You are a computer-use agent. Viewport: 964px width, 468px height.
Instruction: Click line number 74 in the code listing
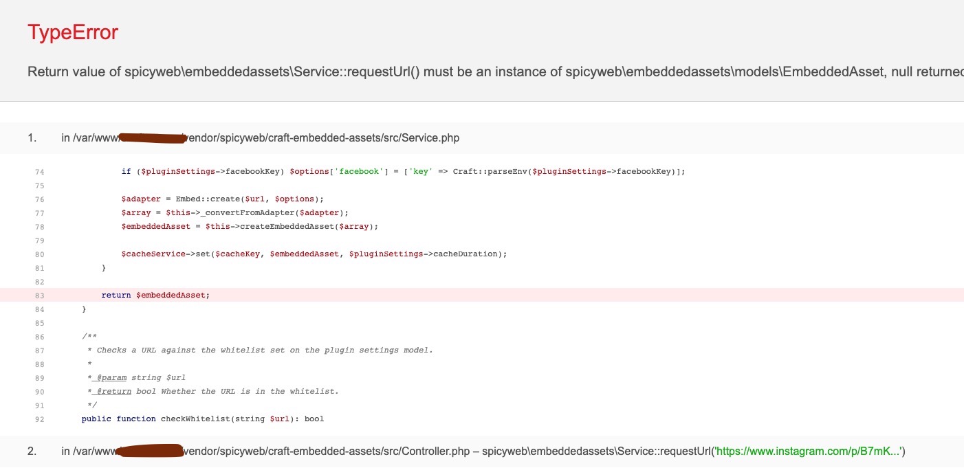(39, 171)
